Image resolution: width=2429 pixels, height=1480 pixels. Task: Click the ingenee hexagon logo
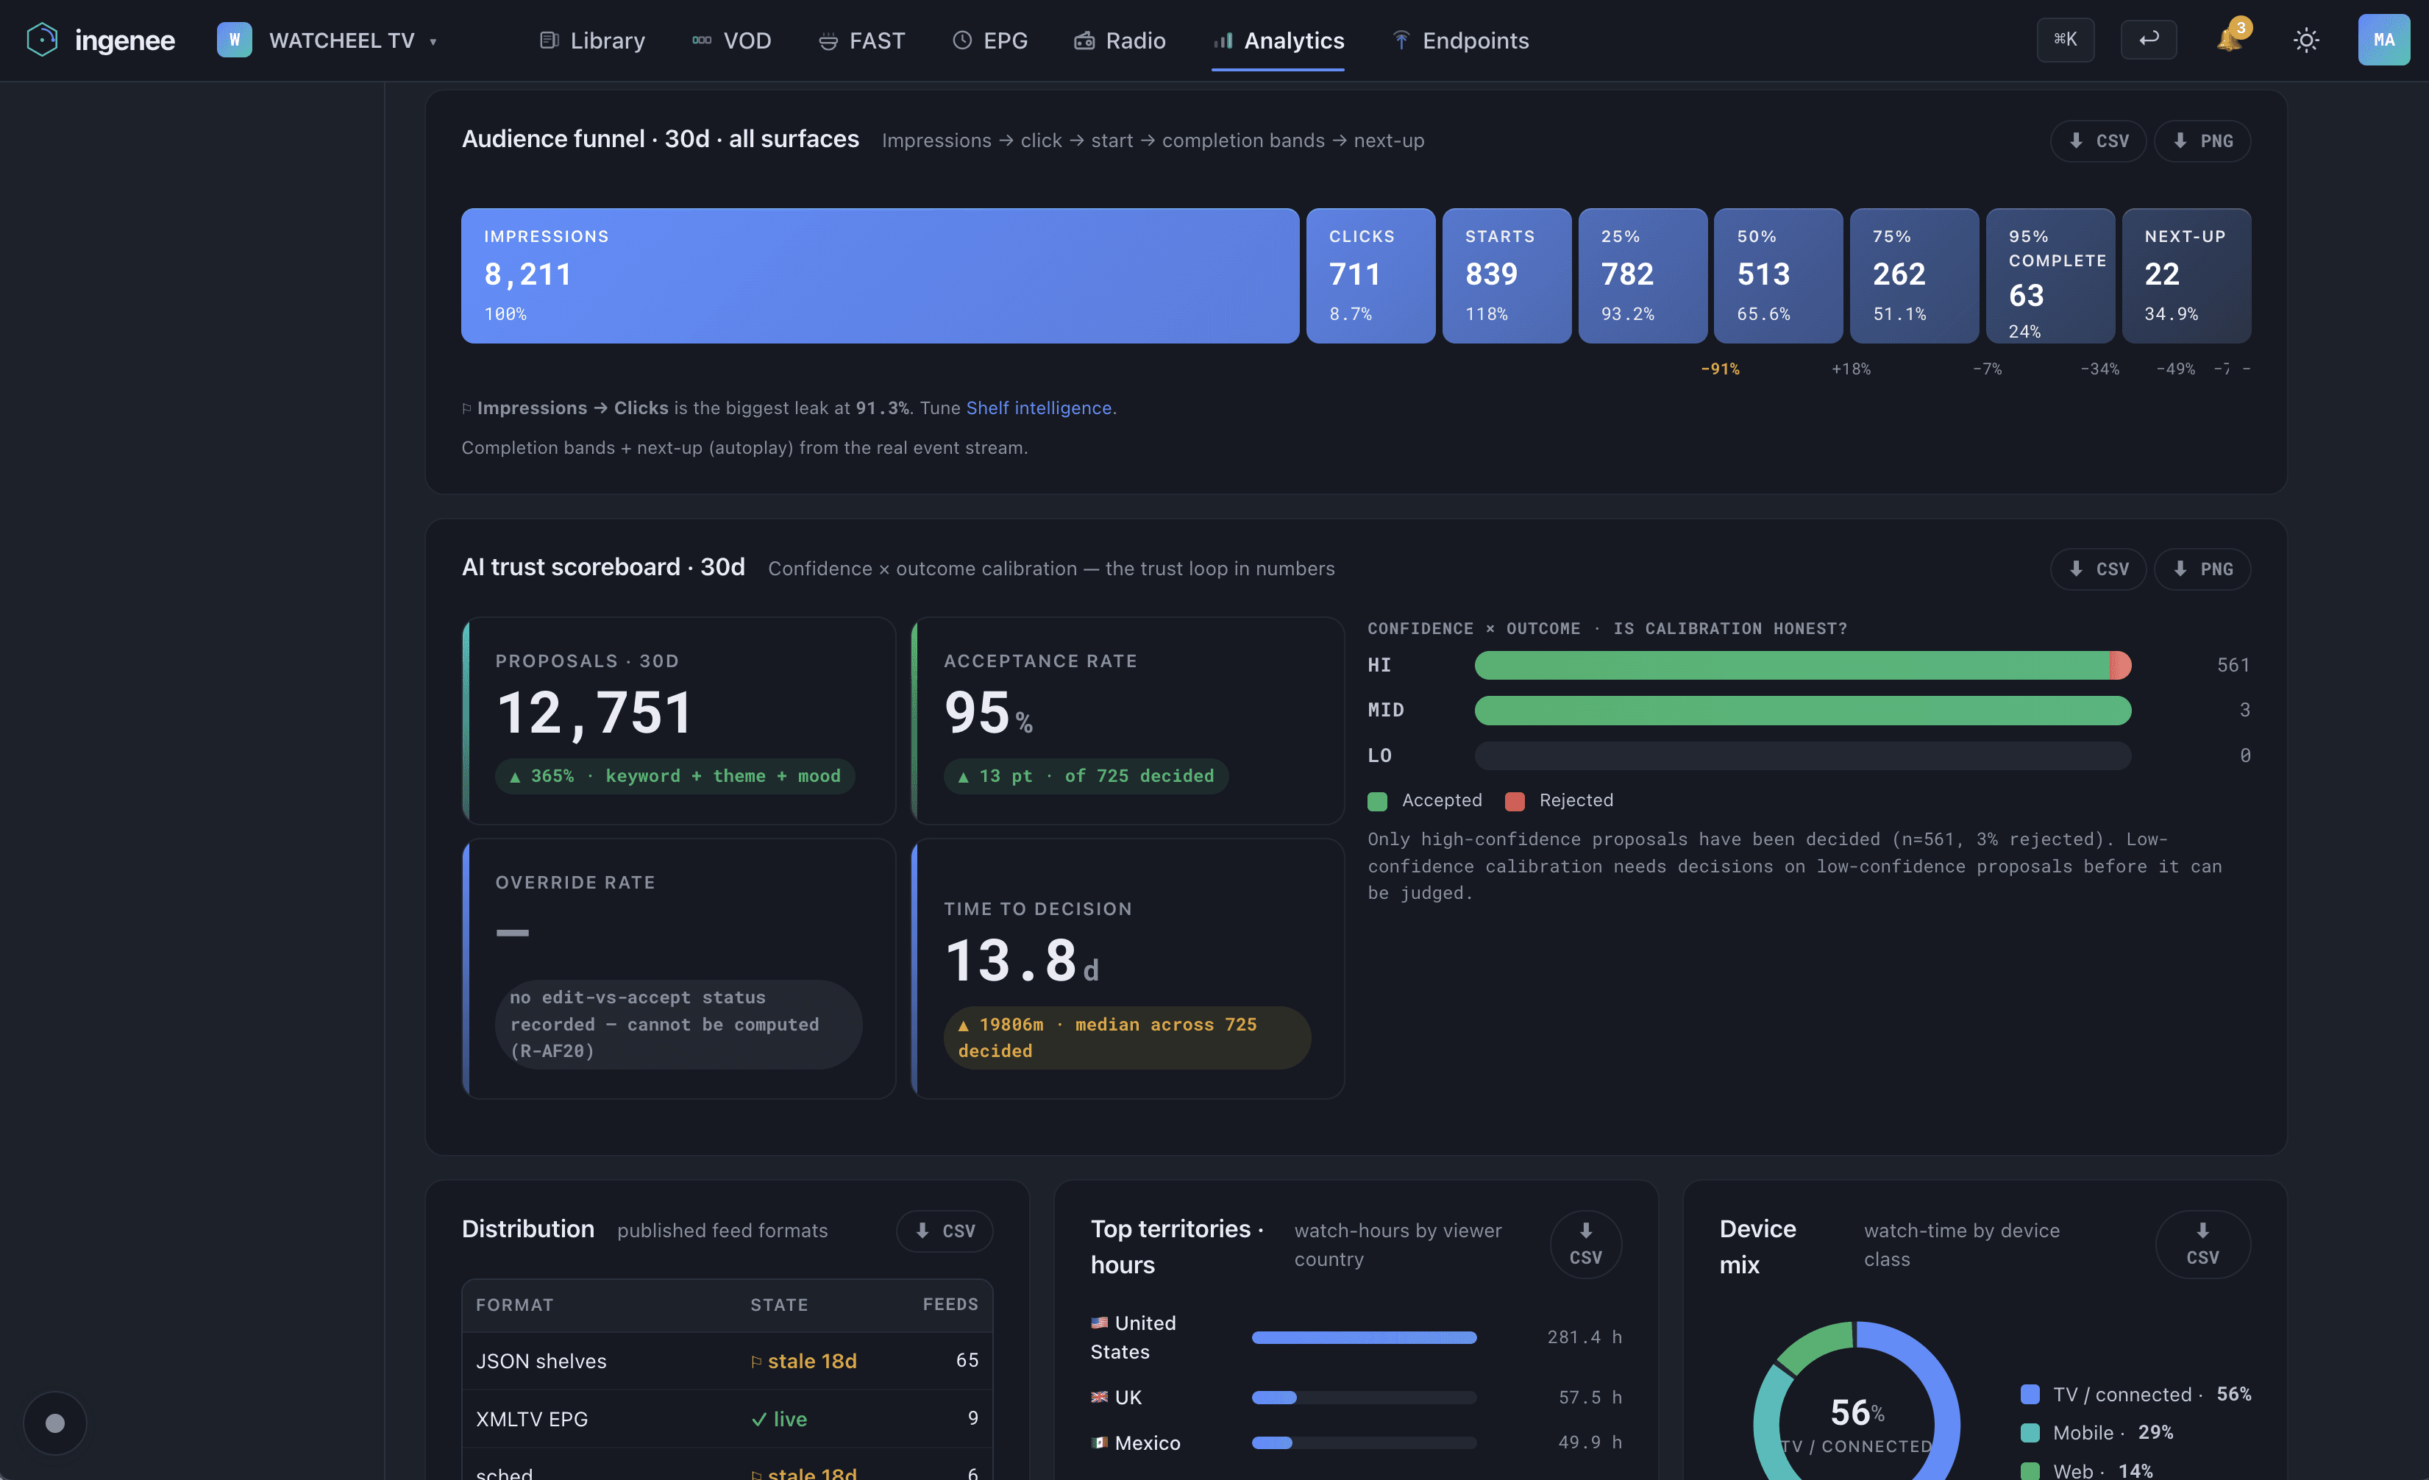43,40
